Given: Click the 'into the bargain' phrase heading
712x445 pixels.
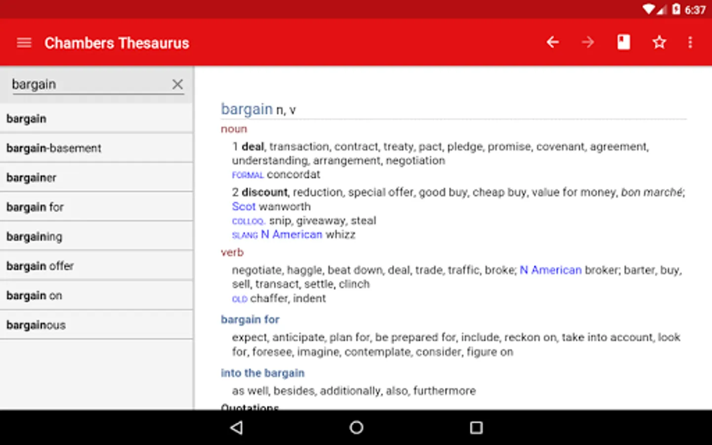Looking at the screenshot, I should click(263, 373).
